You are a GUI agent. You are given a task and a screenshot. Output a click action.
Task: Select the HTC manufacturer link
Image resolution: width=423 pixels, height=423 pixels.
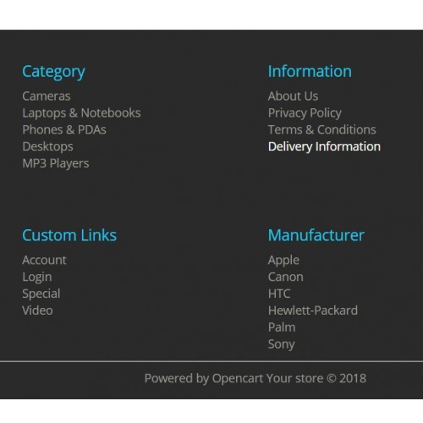[279, 294]
